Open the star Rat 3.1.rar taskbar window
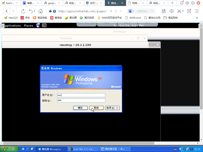This screenshot has width=203, height=152. 83,149
